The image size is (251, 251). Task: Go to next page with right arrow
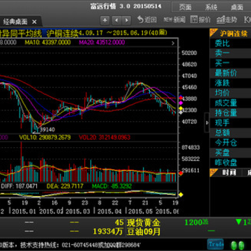click(126, 20)
